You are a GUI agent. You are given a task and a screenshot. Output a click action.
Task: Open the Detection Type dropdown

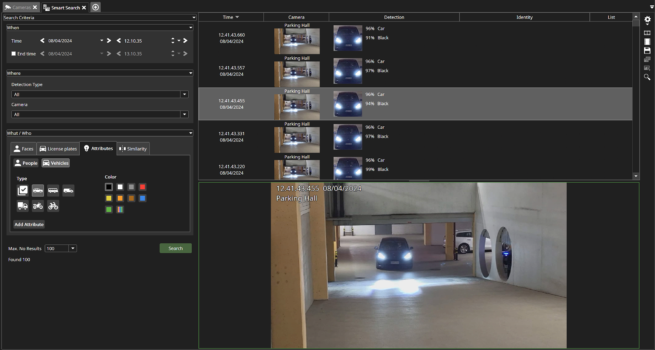[184, 94]
